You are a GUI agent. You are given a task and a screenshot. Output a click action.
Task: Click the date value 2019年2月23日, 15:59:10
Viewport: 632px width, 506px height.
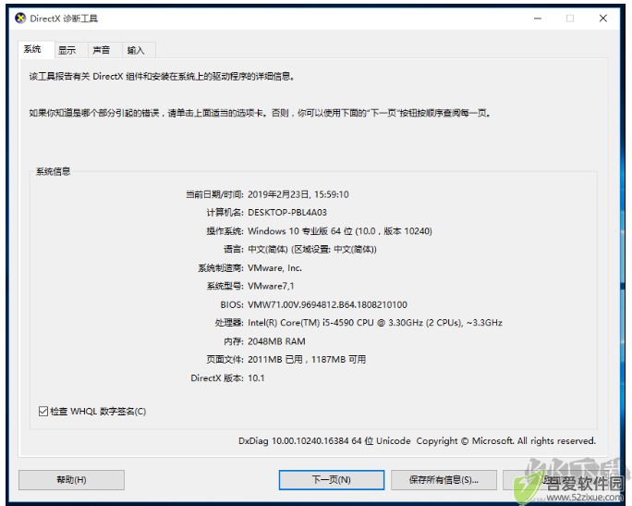(x=298, y=194)
